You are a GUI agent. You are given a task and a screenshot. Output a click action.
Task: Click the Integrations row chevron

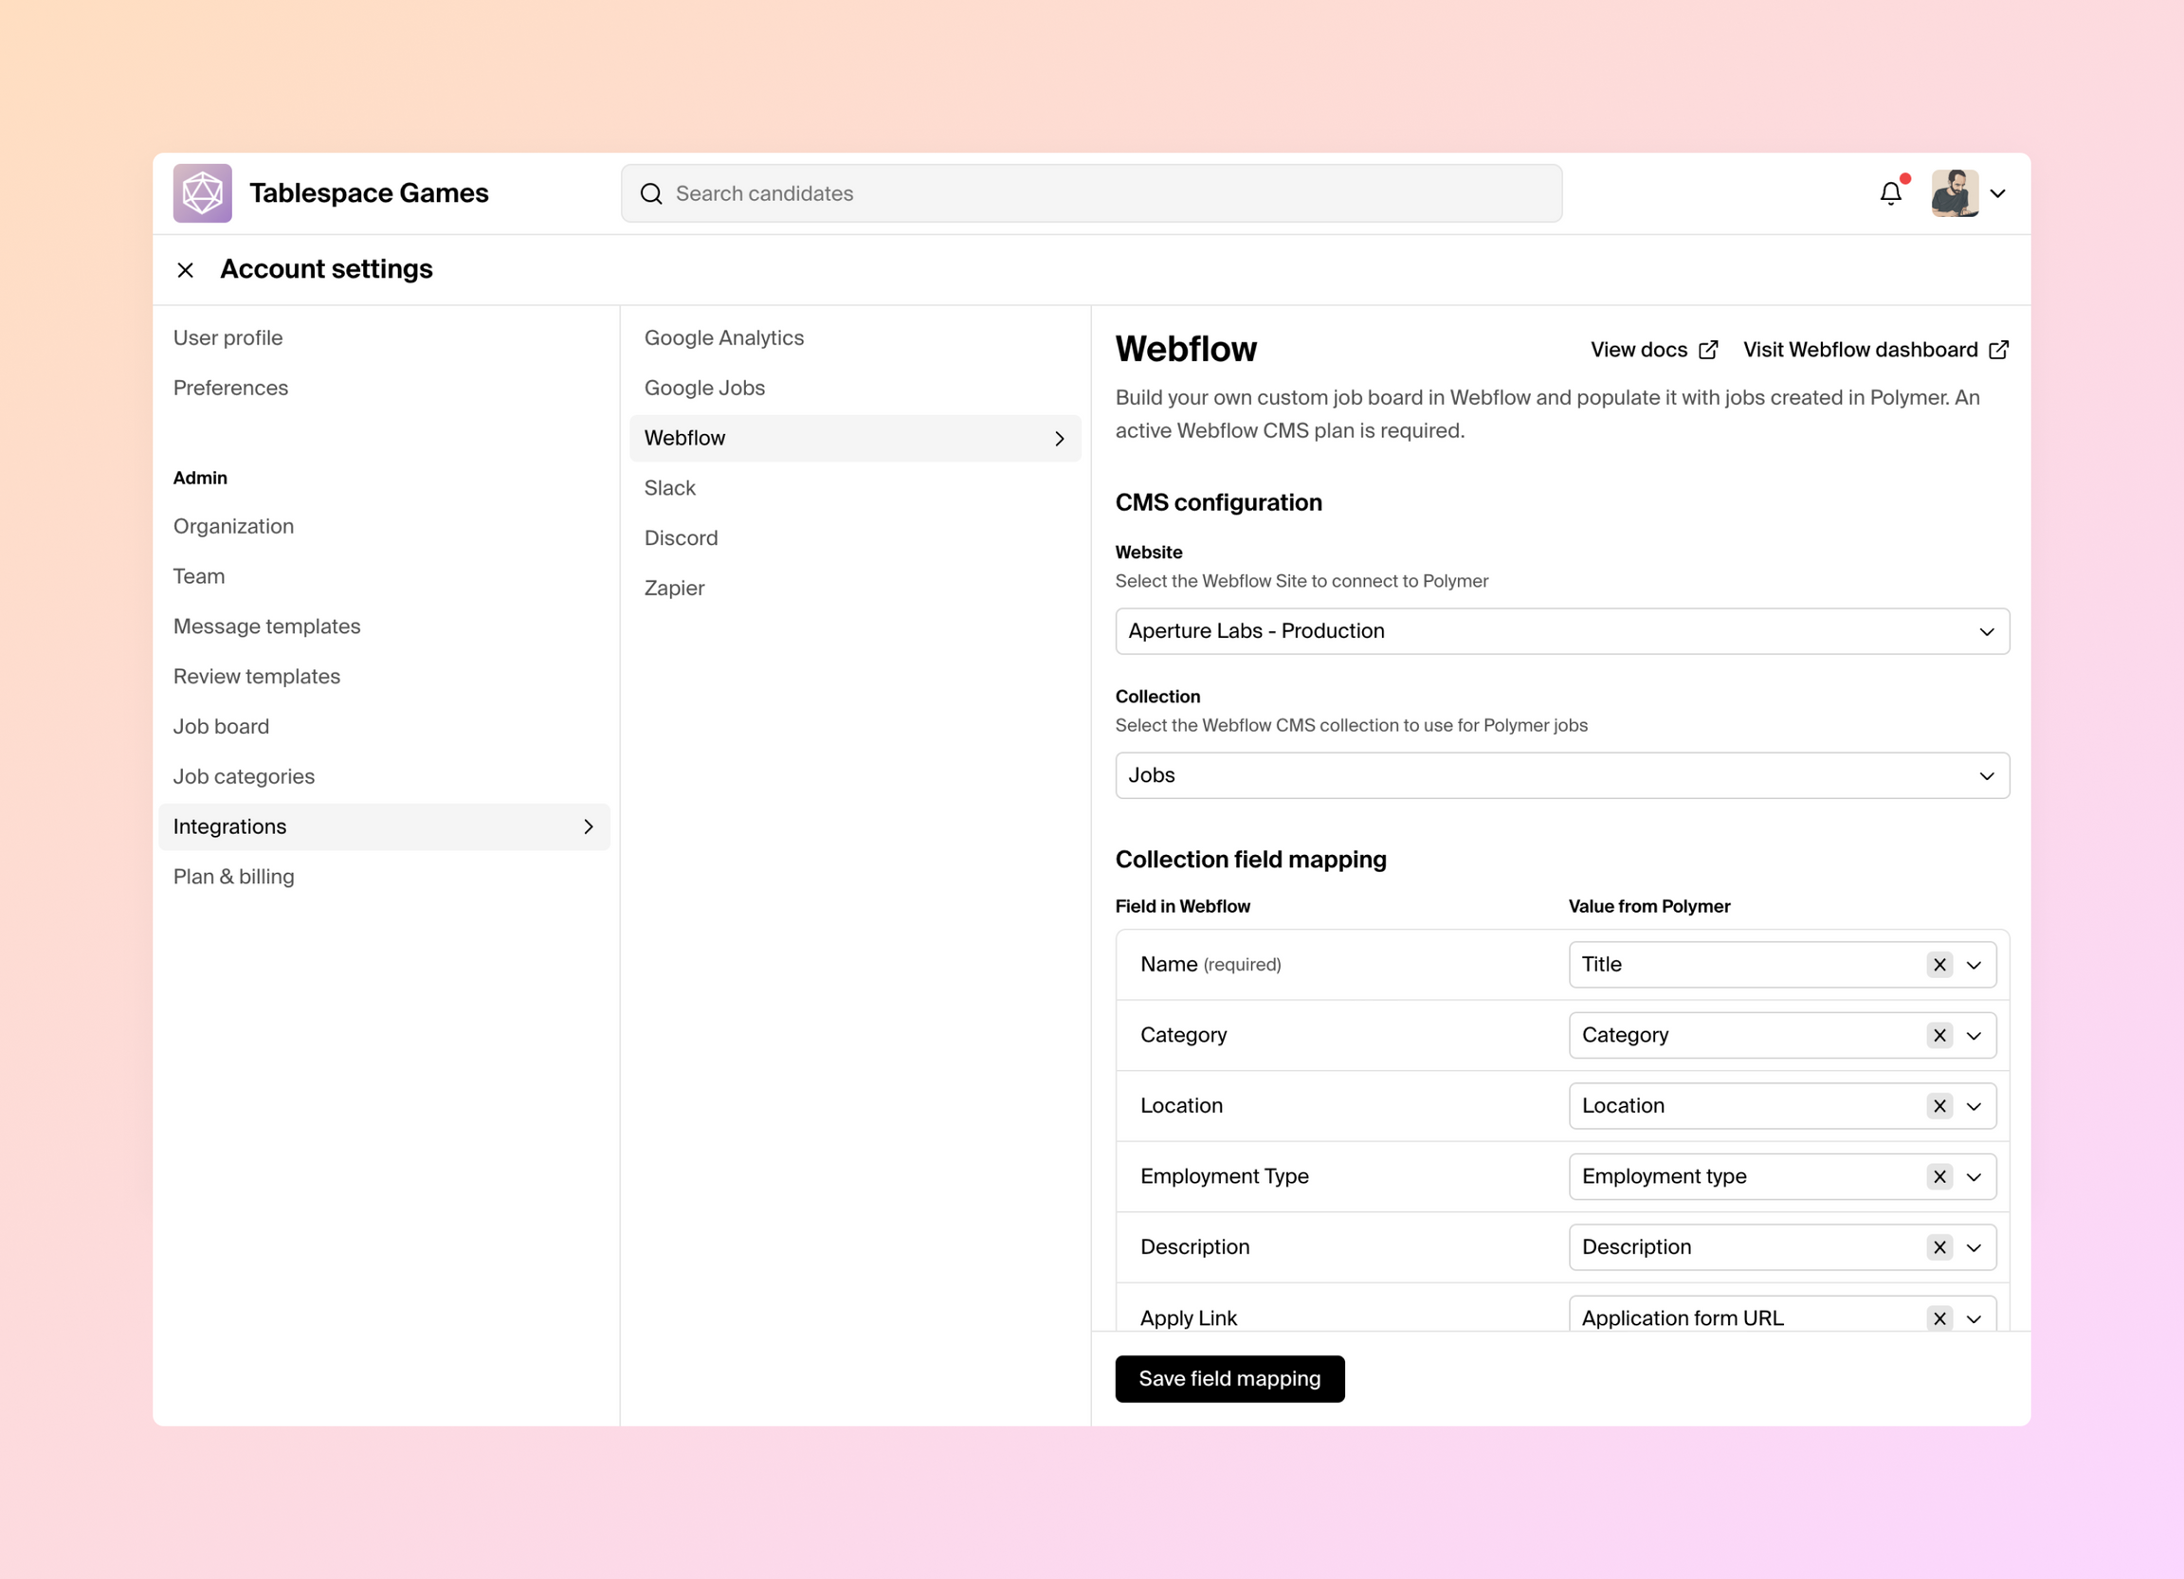coord(589,827)
